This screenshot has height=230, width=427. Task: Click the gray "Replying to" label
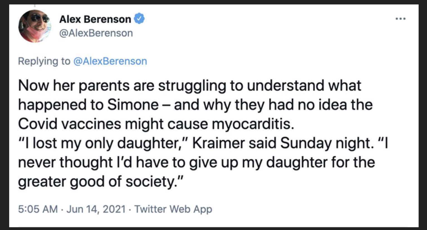pos(44,61)
